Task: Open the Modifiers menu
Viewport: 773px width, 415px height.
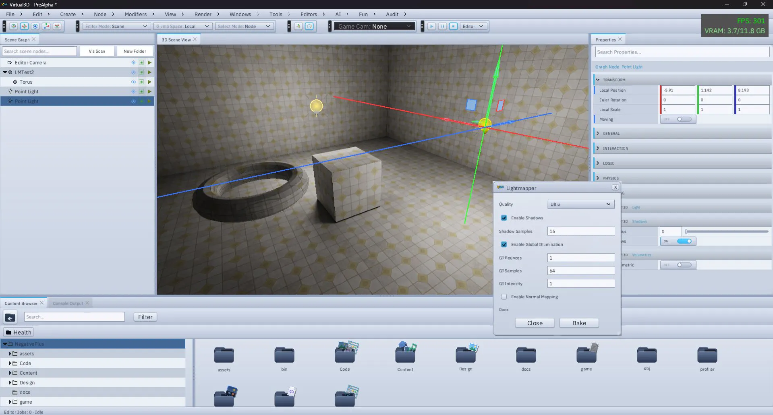Action: pos(136,14)
